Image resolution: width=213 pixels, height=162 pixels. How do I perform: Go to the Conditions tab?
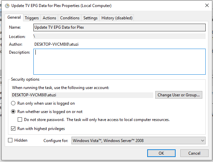point(70,18)
